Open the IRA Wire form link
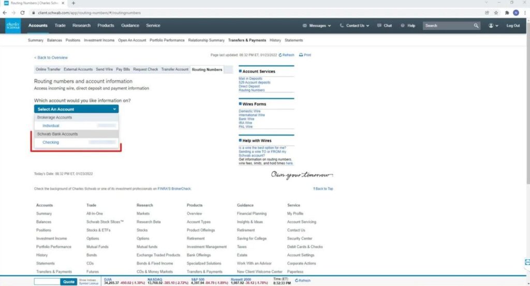This screenshot has height=286, width=530. [245, 123]
